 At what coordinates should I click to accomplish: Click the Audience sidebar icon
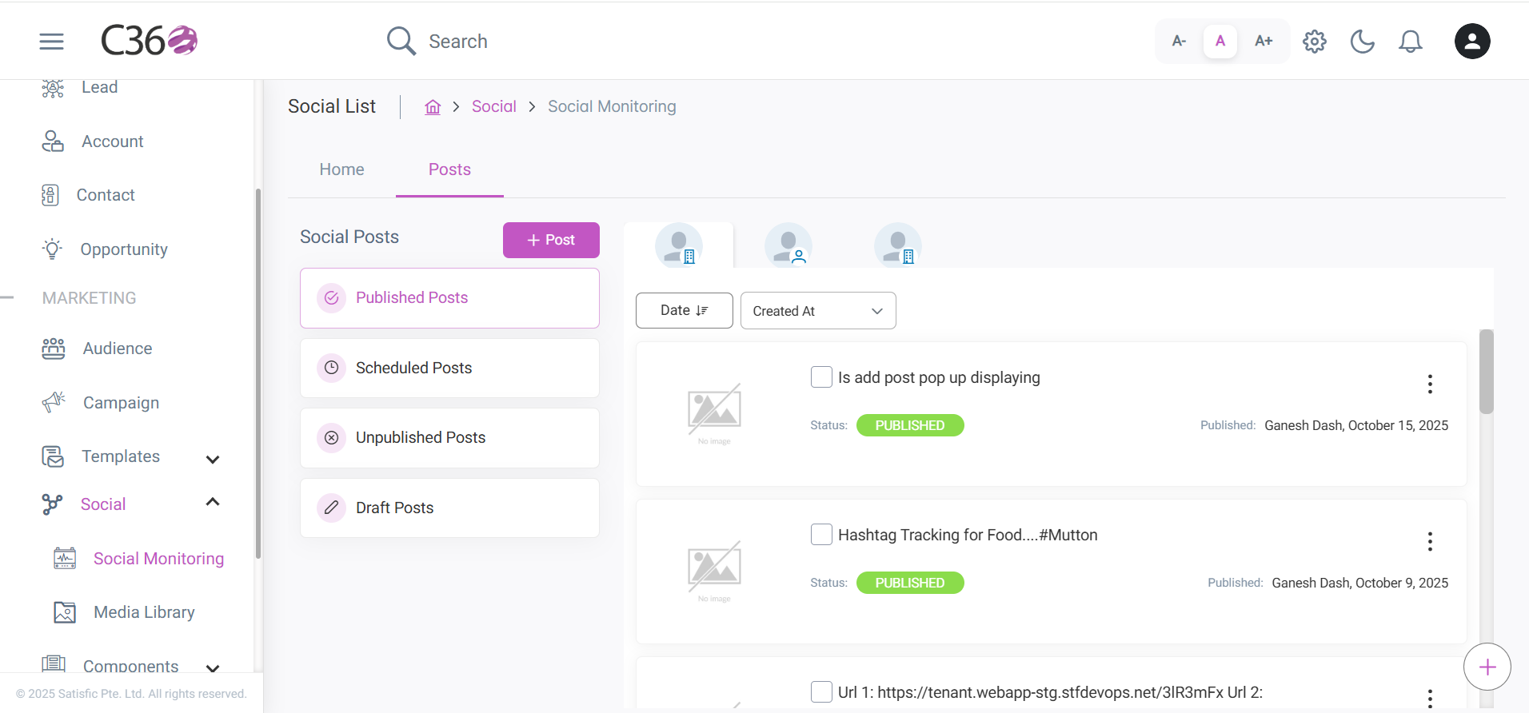coord(54,349)
